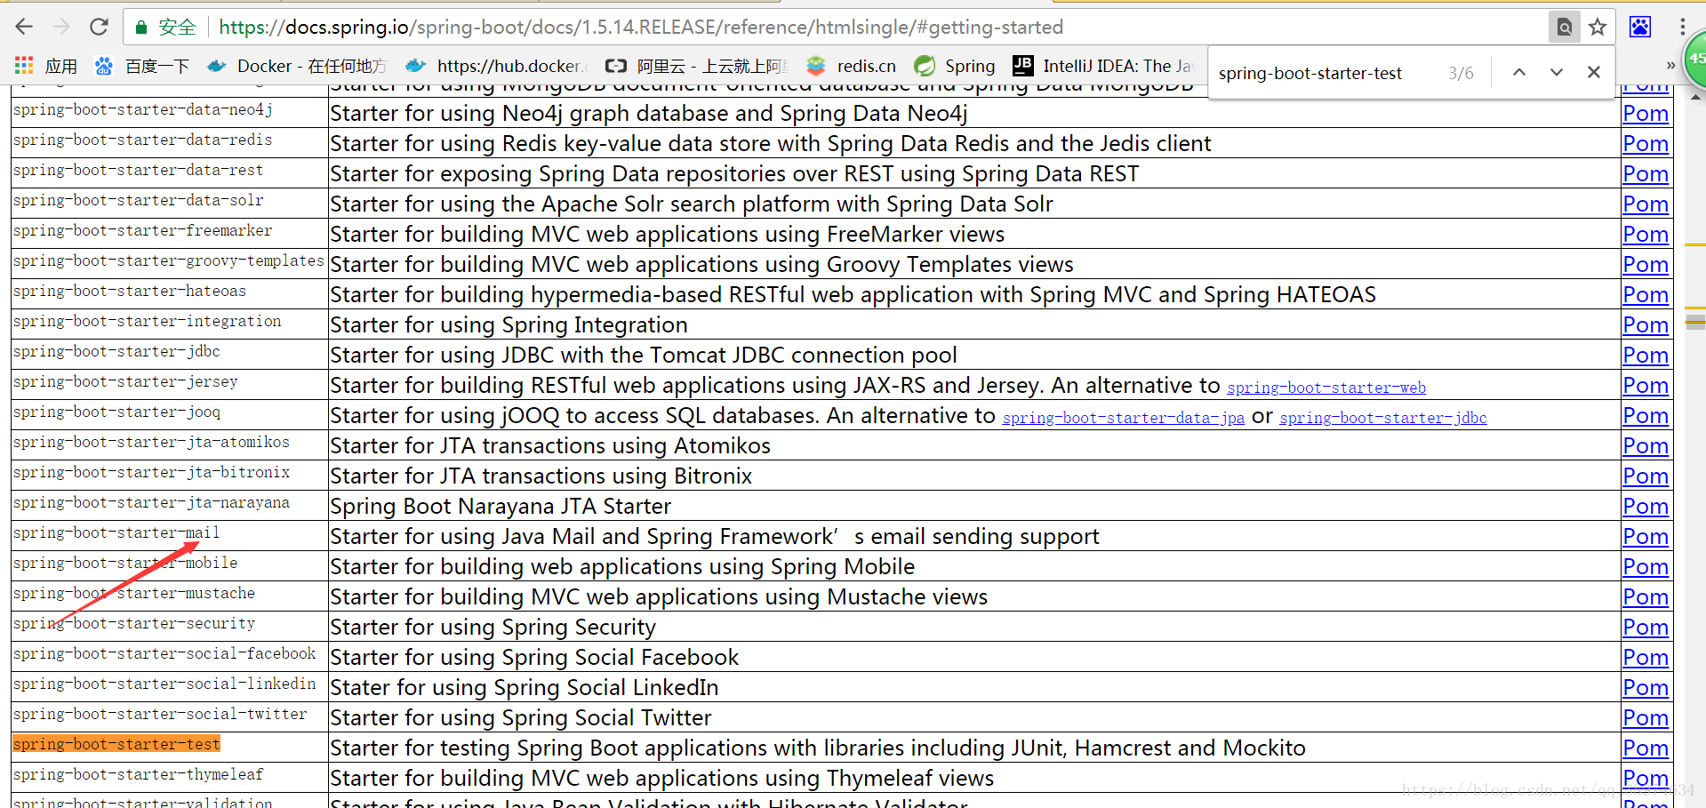This screenshot has height=808, width=1706.
Task: Go back to the previous page
Action: coord(24,27)
